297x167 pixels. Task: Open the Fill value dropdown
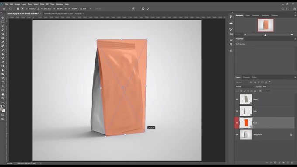[x=269, y=91]
